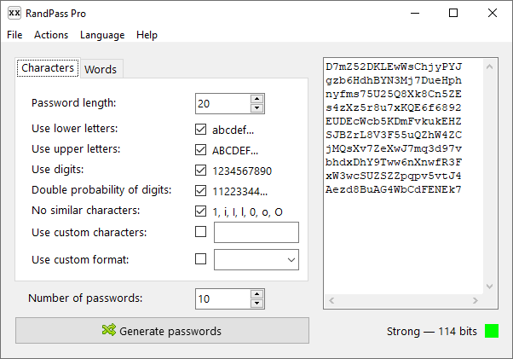
Task: Click the Number of passwords field
Action: (223, 298)
